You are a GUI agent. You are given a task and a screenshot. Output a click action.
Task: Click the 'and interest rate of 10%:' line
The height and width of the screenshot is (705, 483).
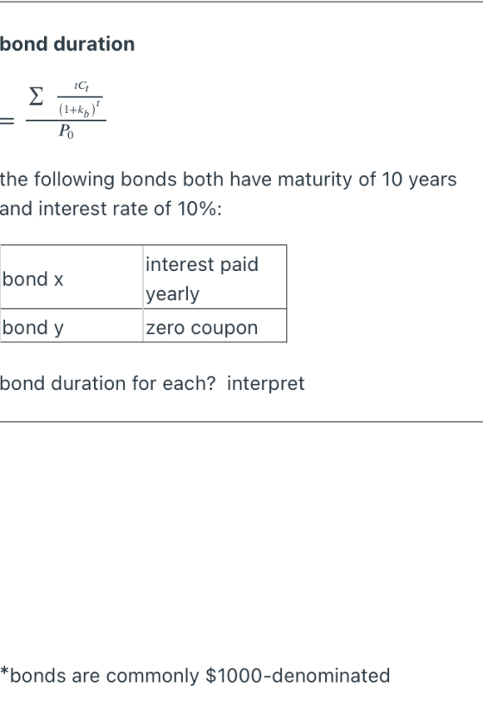(x=110, y=209)
